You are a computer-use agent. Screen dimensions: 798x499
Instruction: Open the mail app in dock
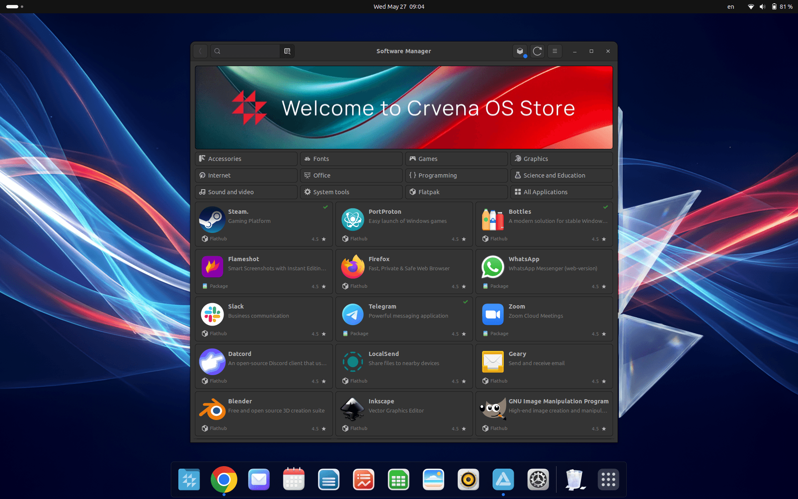[x=259, y=480]
